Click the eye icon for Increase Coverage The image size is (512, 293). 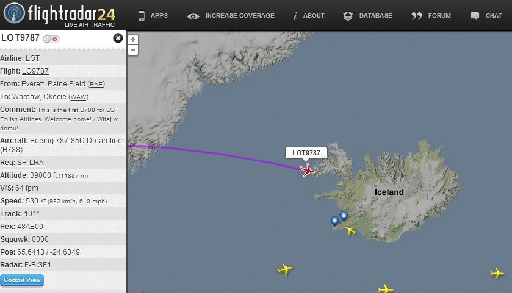coord(193,16)
